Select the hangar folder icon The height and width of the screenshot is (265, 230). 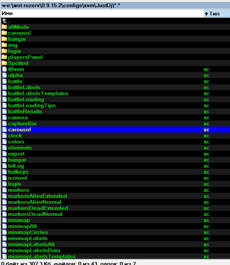[5, 39]
